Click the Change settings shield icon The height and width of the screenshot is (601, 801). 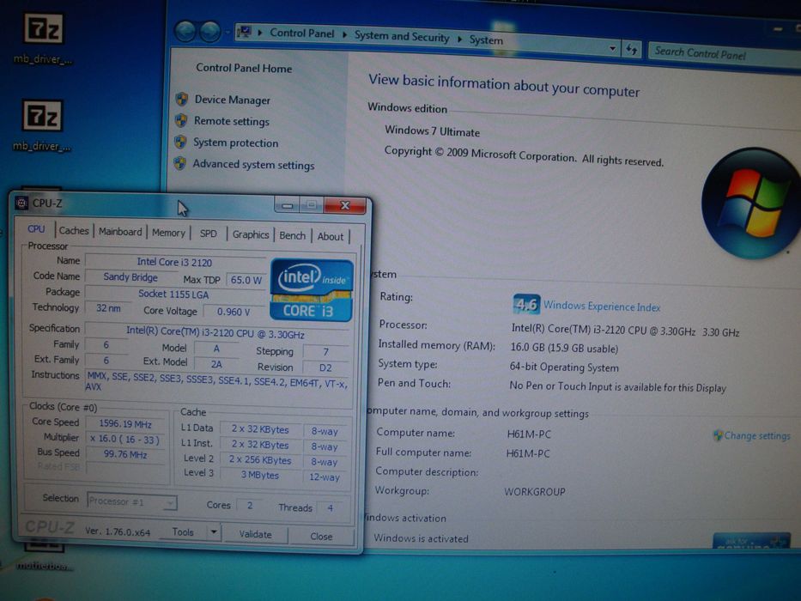click(x=718, y=435)
